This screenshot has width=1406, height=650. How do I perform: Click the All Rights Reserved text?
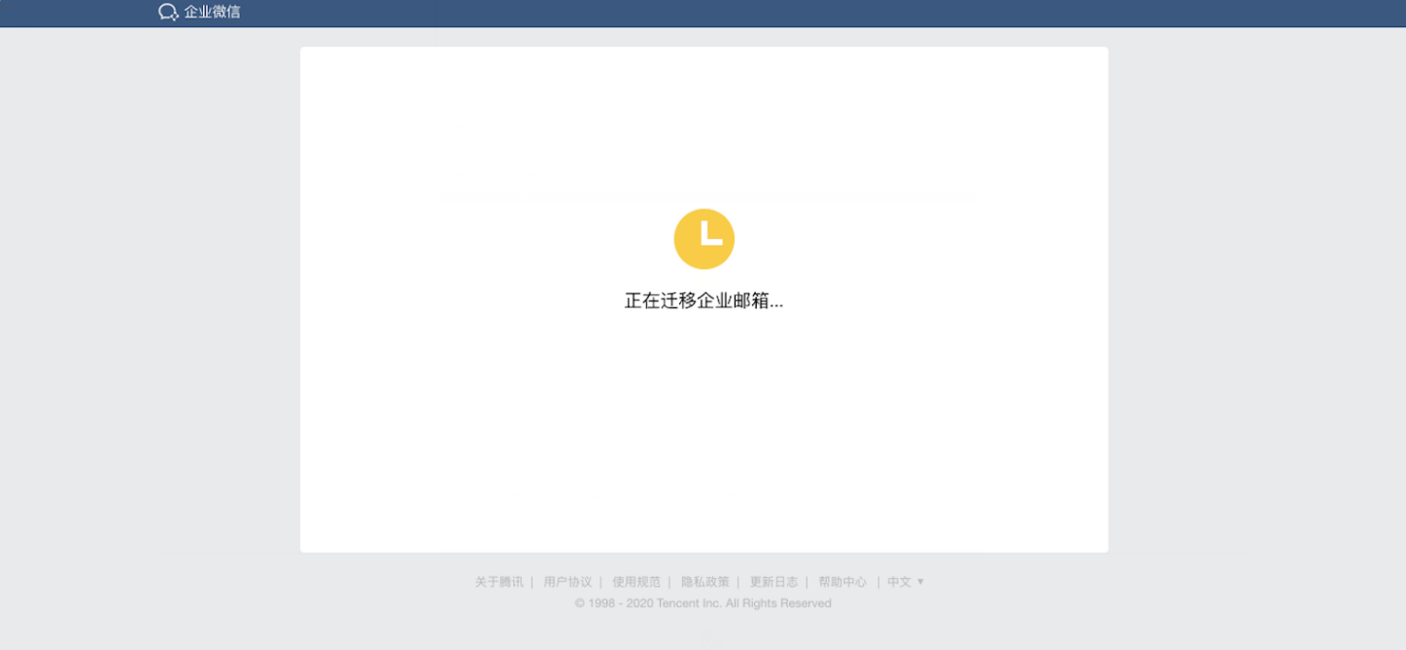pos(778,603)
